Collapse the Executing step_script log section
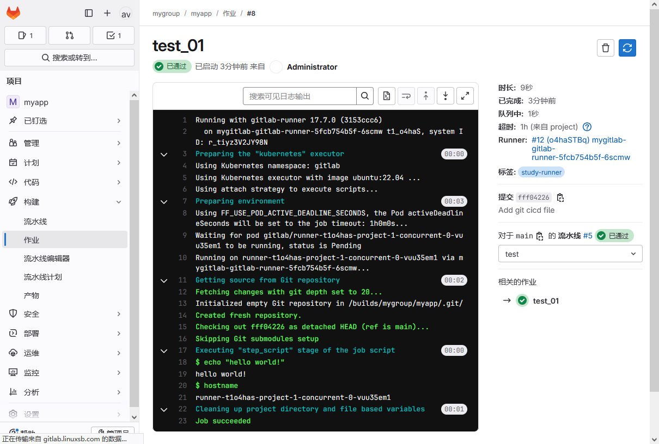The width and height of the screenshot is (659, 444). pos(163,351)
